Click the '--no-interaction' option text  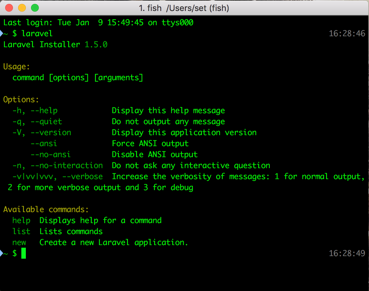pos(67,166)
